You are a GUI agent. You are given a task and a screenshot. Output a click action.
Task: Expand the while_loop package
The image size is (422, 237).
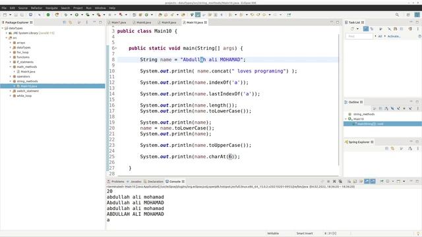click(11, 95)
